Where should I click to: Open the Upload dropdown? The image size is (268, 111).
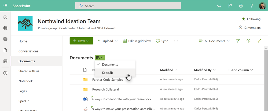[108, 41]
